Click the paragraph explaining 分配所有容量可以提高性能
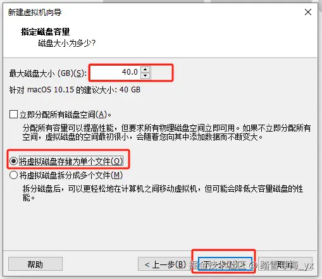 (x=166, y=132)
